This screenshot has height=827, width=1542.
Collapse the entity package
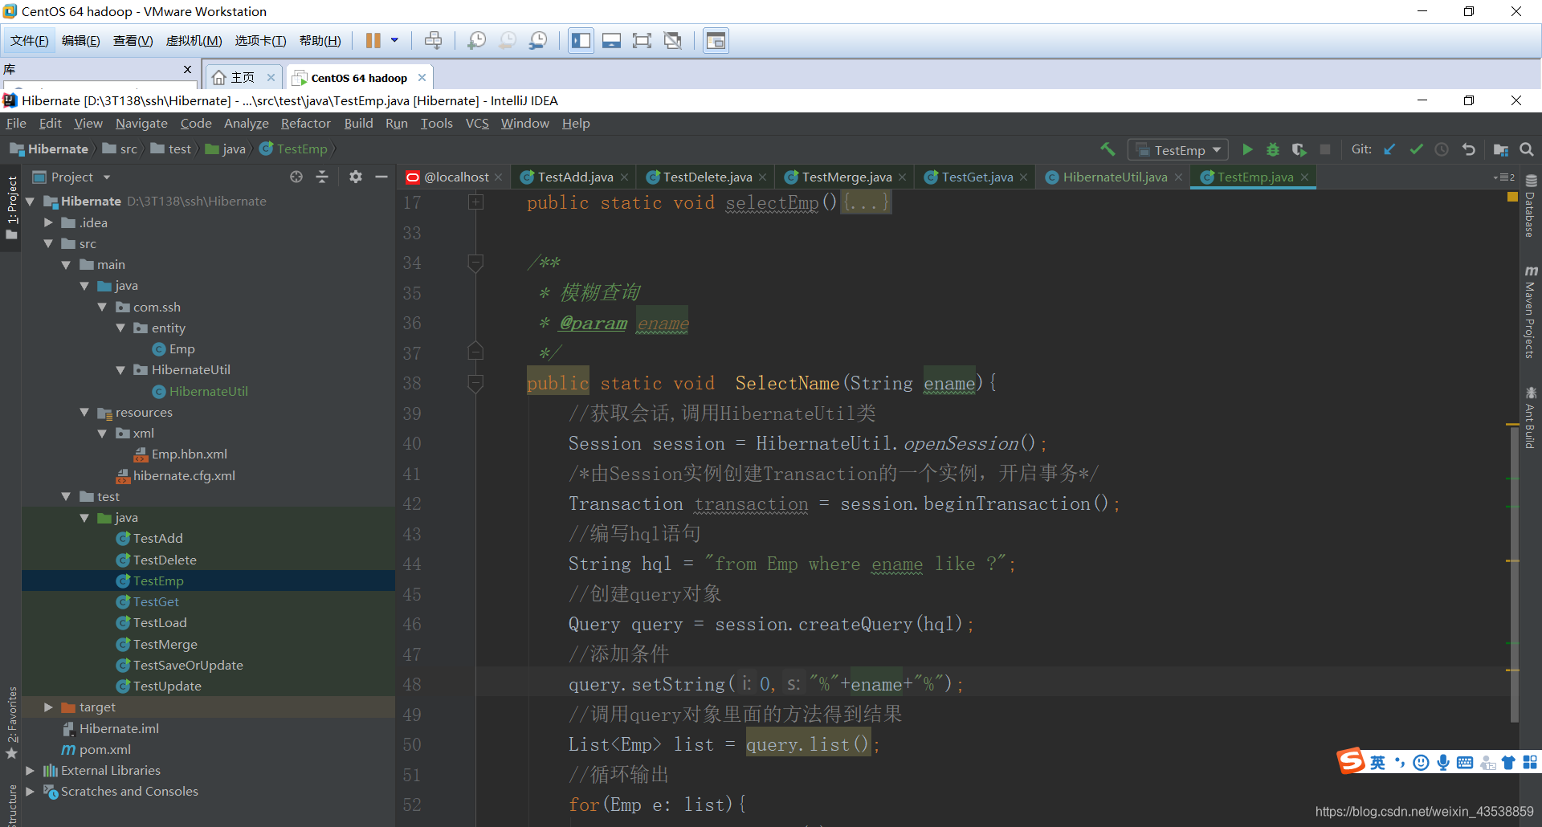point(120,328)
